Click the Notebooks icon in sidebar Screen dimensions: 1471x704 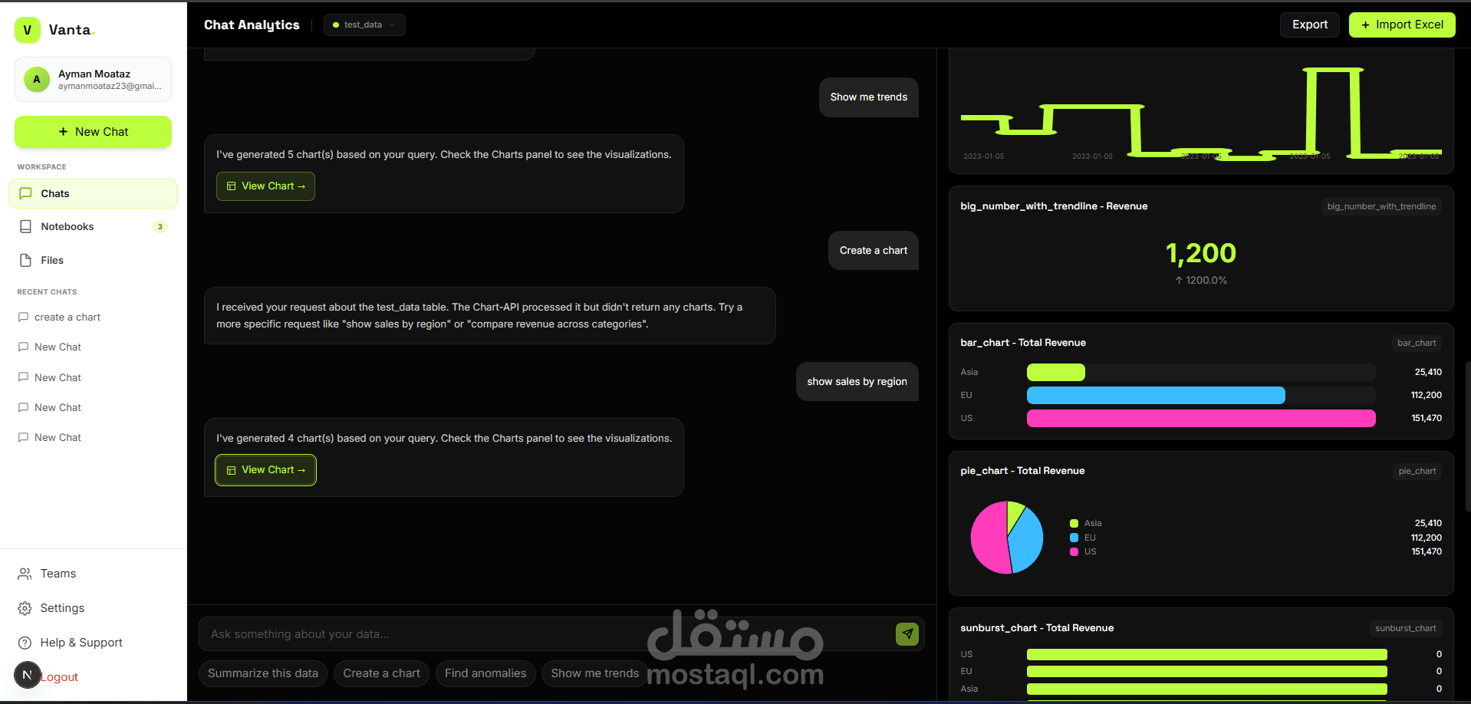click(x=25, y=226)
